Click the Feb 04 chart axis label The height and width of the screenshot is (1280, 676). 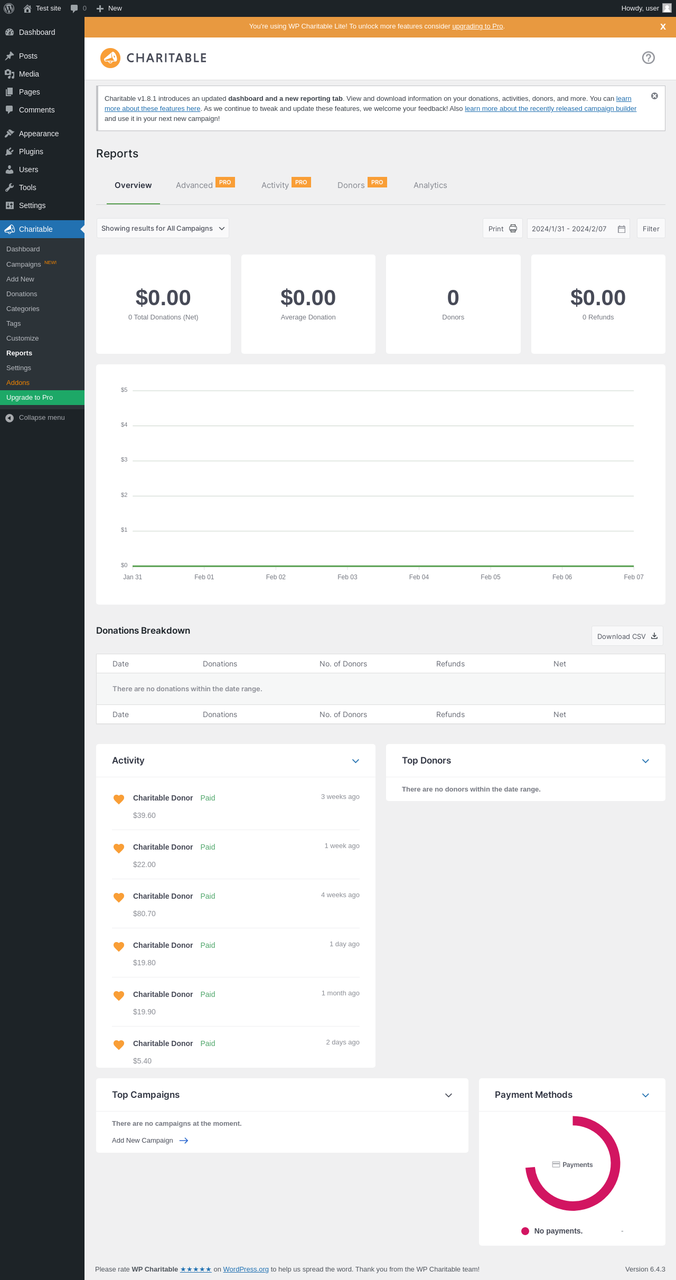419,577
